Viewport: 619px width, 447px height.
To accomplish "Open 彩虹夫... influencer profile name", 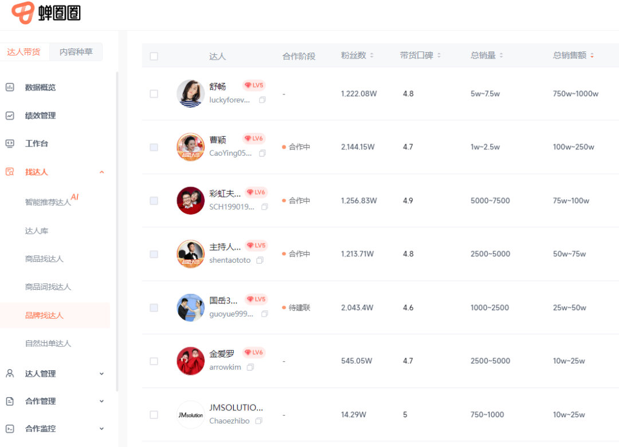I will coord(225,193).
